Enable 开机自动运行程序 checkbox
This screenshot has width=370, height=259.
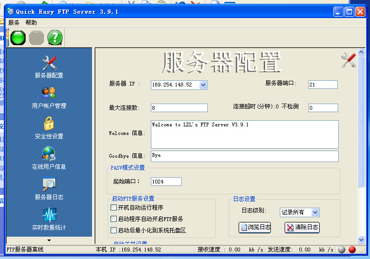point(113,208)
